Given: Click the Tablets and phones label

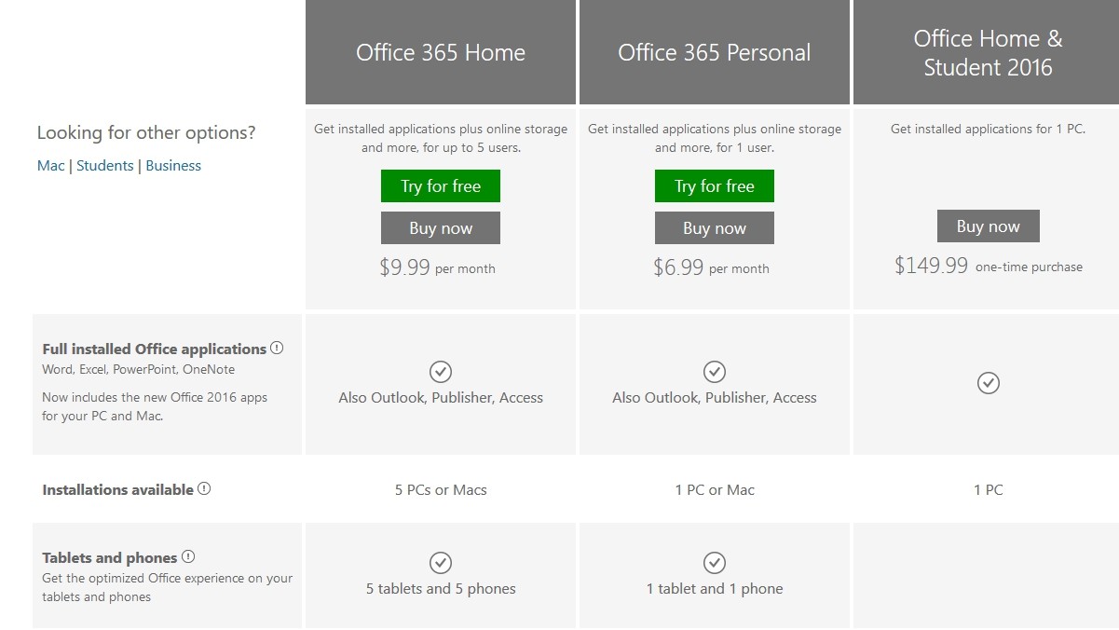Looking at the screenshot, I should (110, 557).
